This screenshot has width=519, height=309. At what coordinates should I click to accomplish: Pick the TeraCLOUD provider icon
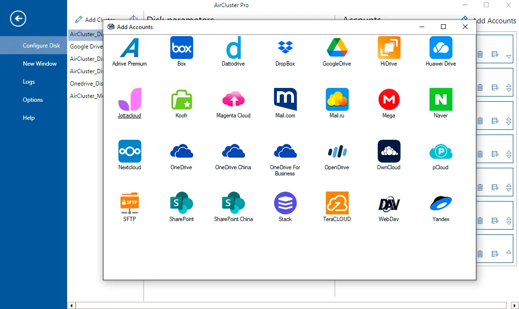337,203
